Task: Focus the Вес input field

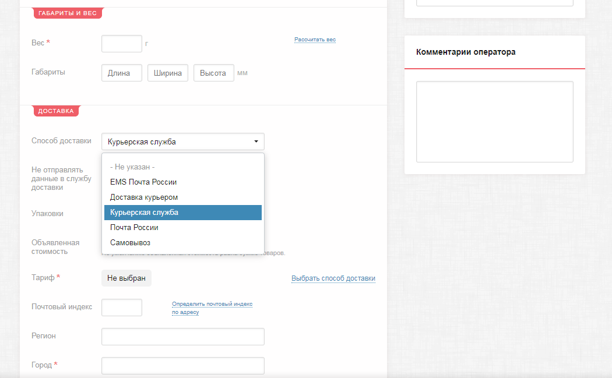Action: coord(122,44)
